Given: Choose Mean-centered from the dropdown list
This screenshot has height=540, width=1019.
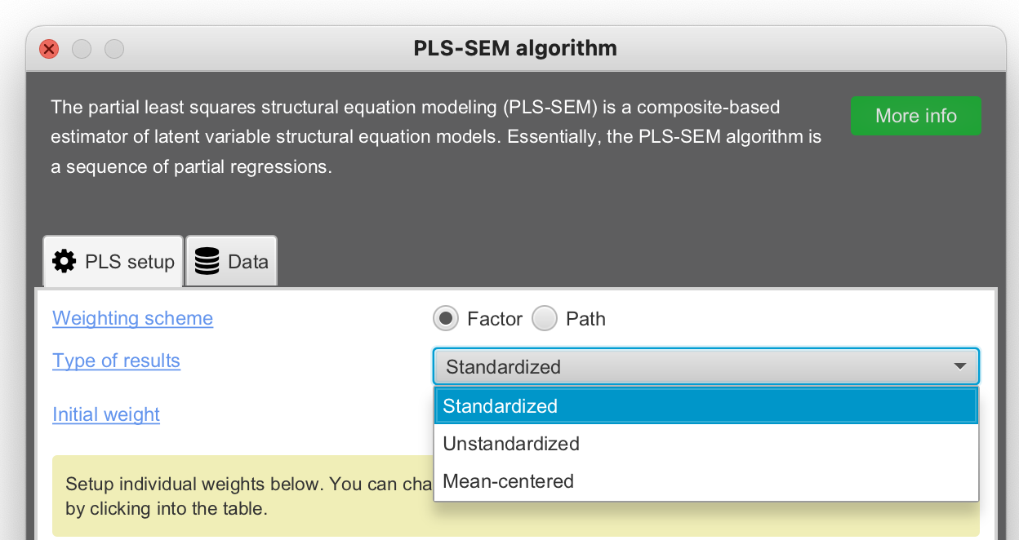Looking at the screenshot, I should tap(508, 481).
